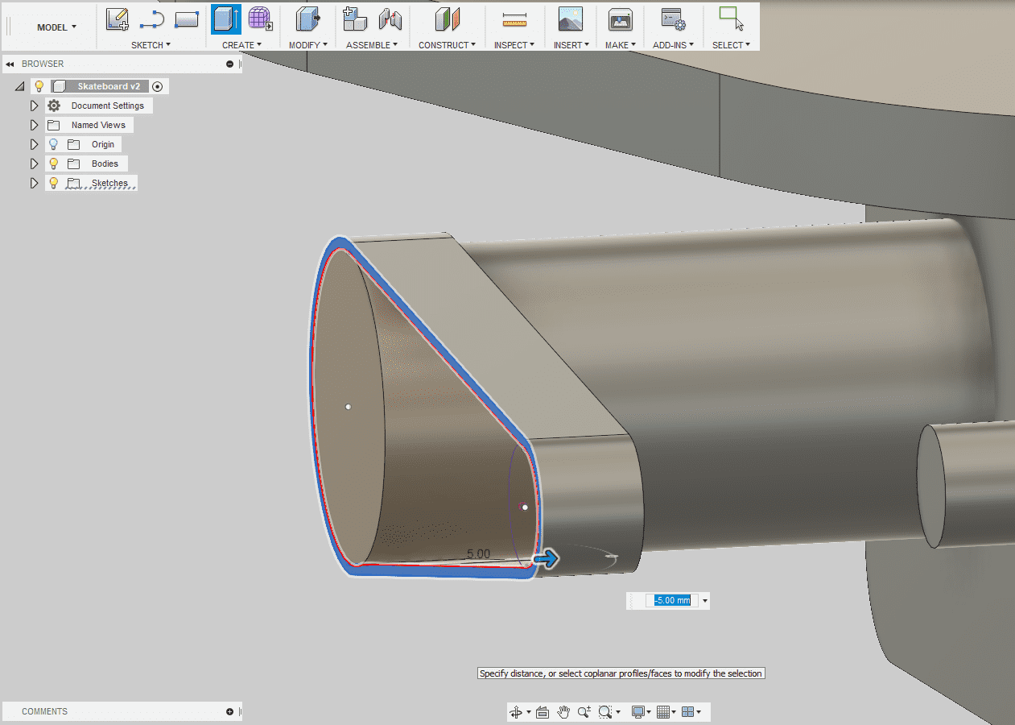
Task: Activate Skateboard v2 component radio button
Action: click(158, 86)
